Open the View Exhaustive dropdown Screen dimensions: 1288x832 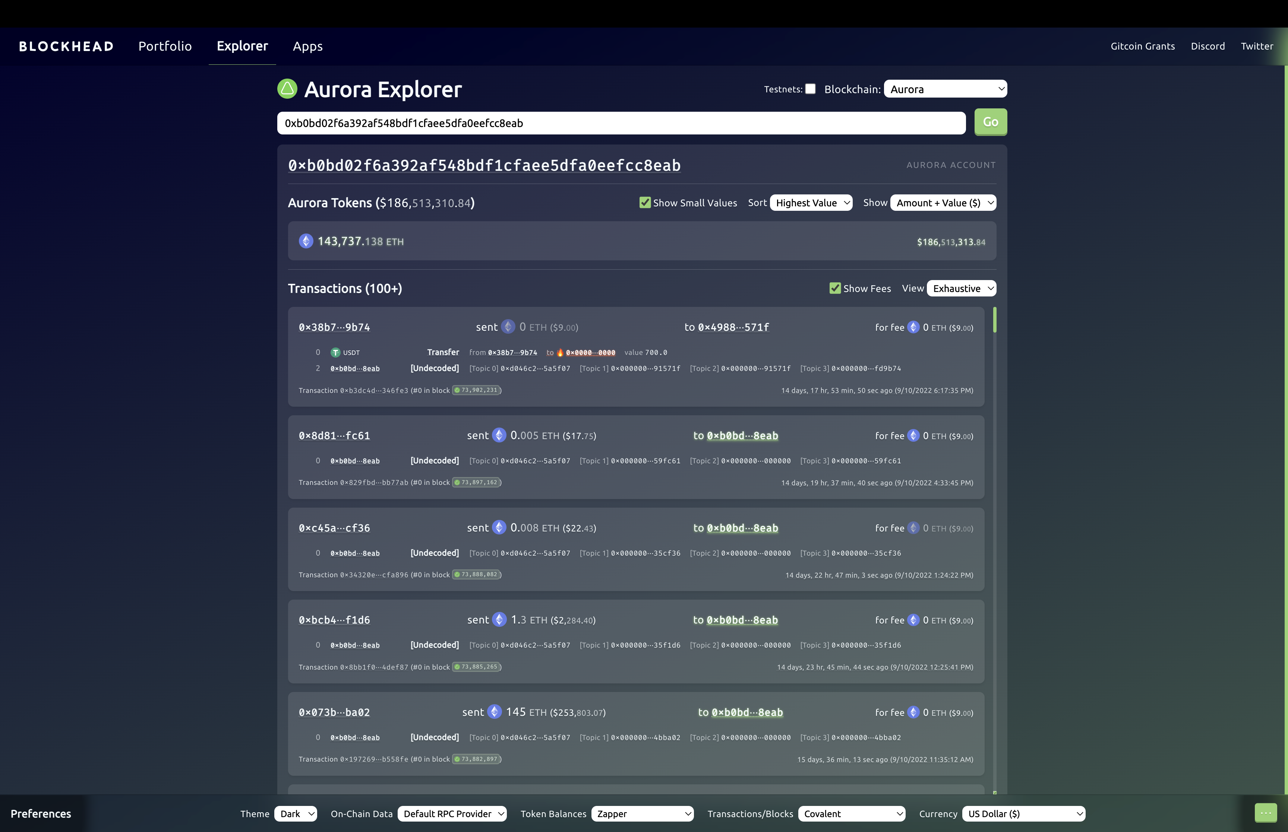[x=962, y=289]
